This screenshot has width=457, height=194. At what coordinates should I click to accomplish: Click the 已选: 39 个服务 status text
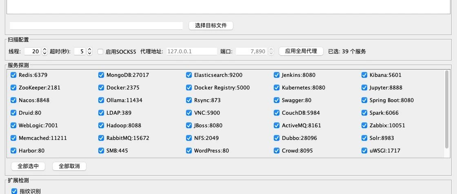(x=347, y=52)
